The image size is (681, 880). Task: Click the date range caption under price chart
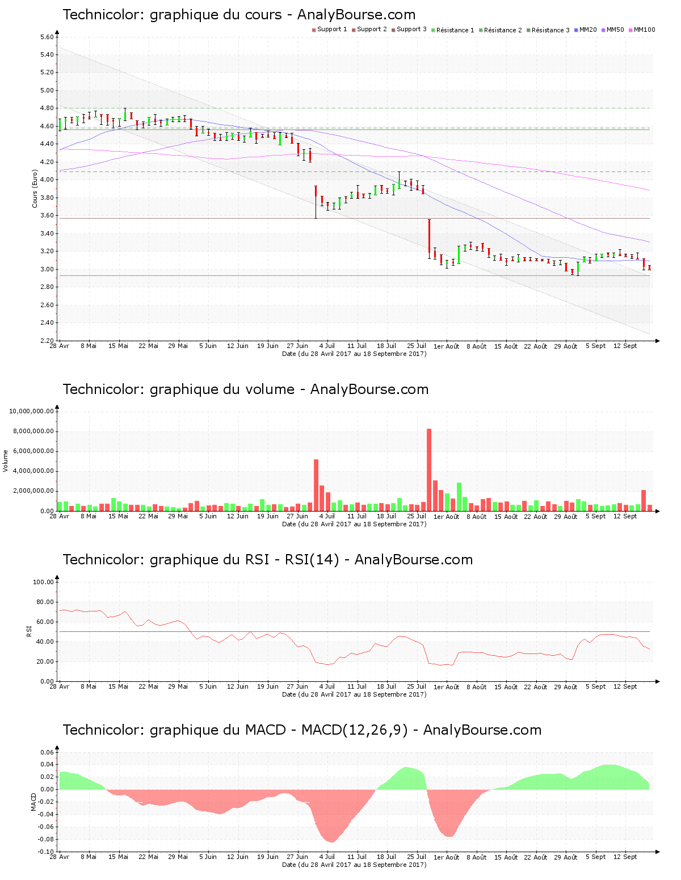[x=354, y=354]
